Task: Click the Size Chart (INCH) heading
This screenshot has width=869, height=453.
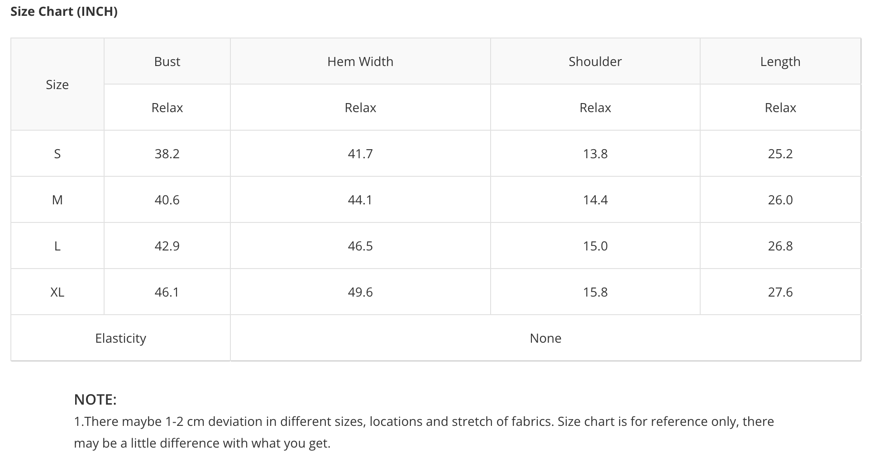Action: click(64, 11)
